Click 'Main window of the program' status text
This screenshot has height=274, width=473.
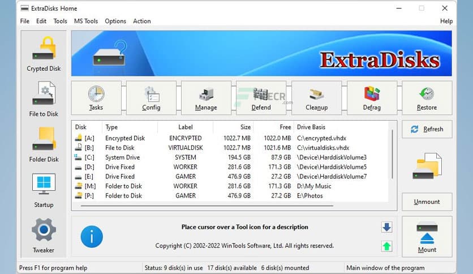click(x=385, y=268)
